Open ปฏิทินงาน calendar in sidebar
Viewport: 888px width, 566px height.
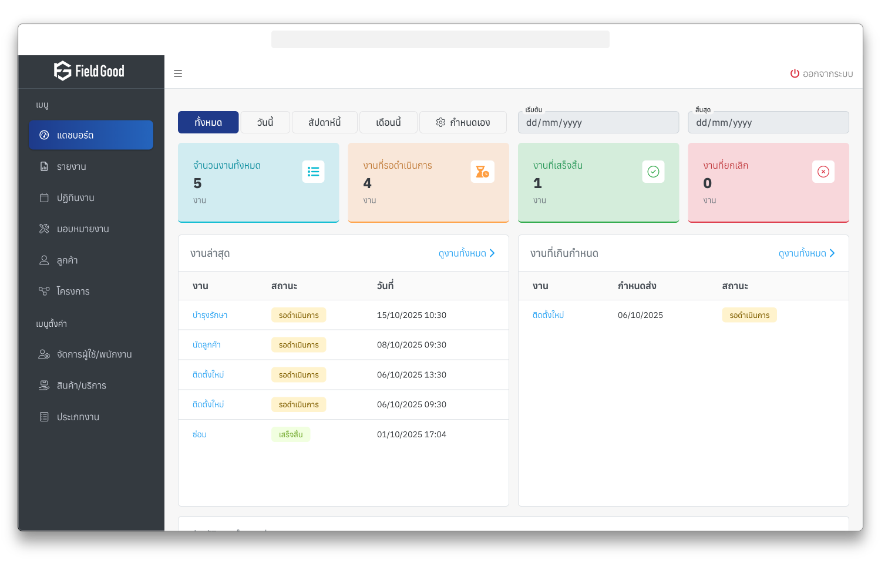click(75, 198)
